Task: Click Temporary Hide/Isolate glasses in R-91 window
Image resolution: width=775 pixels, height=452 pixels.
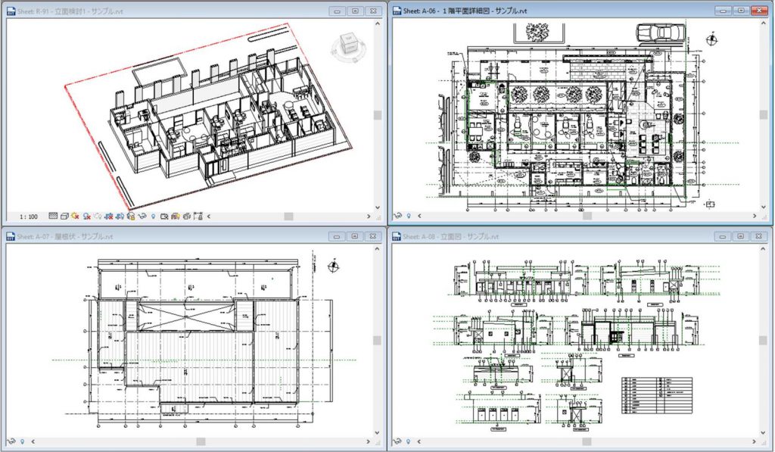Action: pyautogui.click(x=142, y=216)
